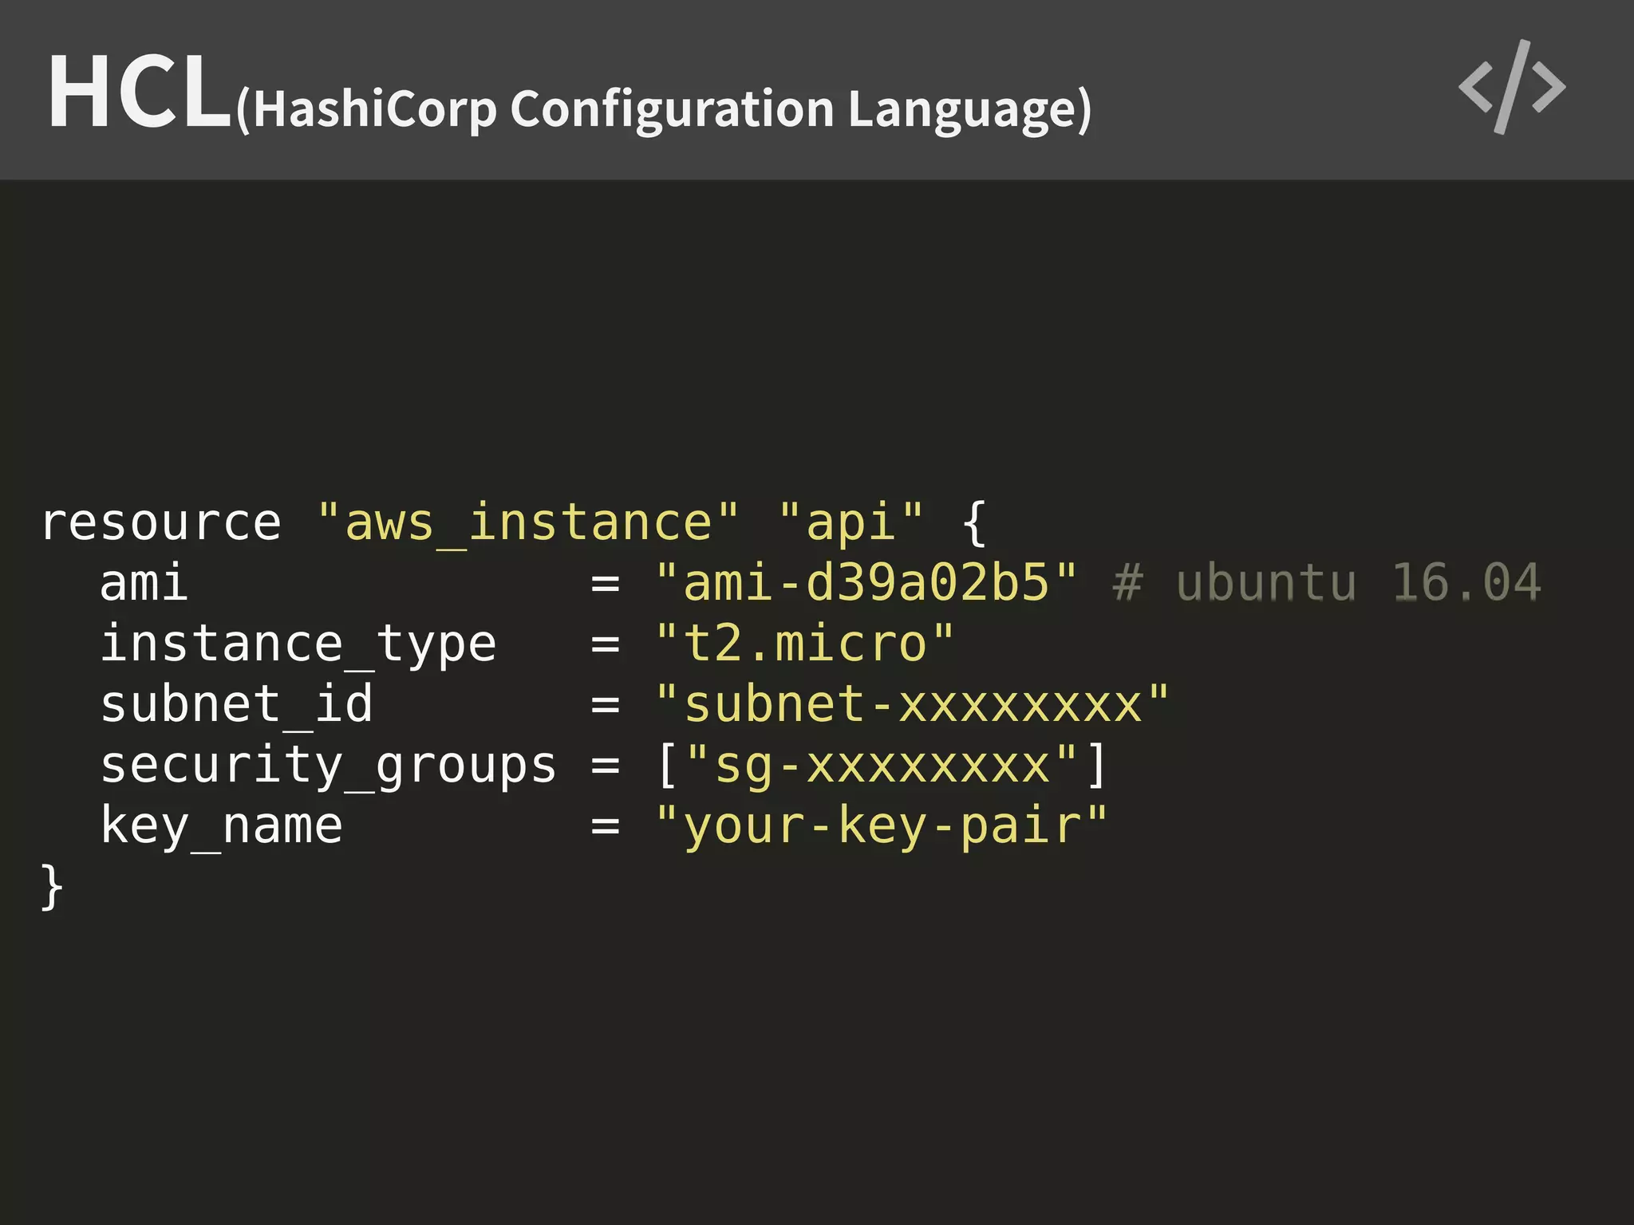Click the "aws_instance" string
Viewport: 1634px width, 1225px height.
(528, 523)
